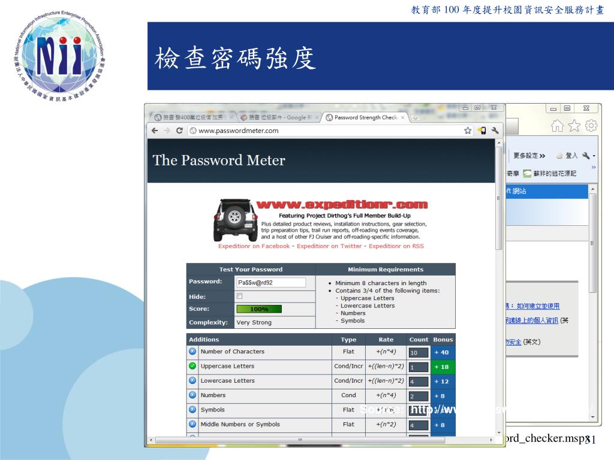Viewport: 614px width, 460px height.
Task: Click the Numbers count field
Action: tap(419, 396)
